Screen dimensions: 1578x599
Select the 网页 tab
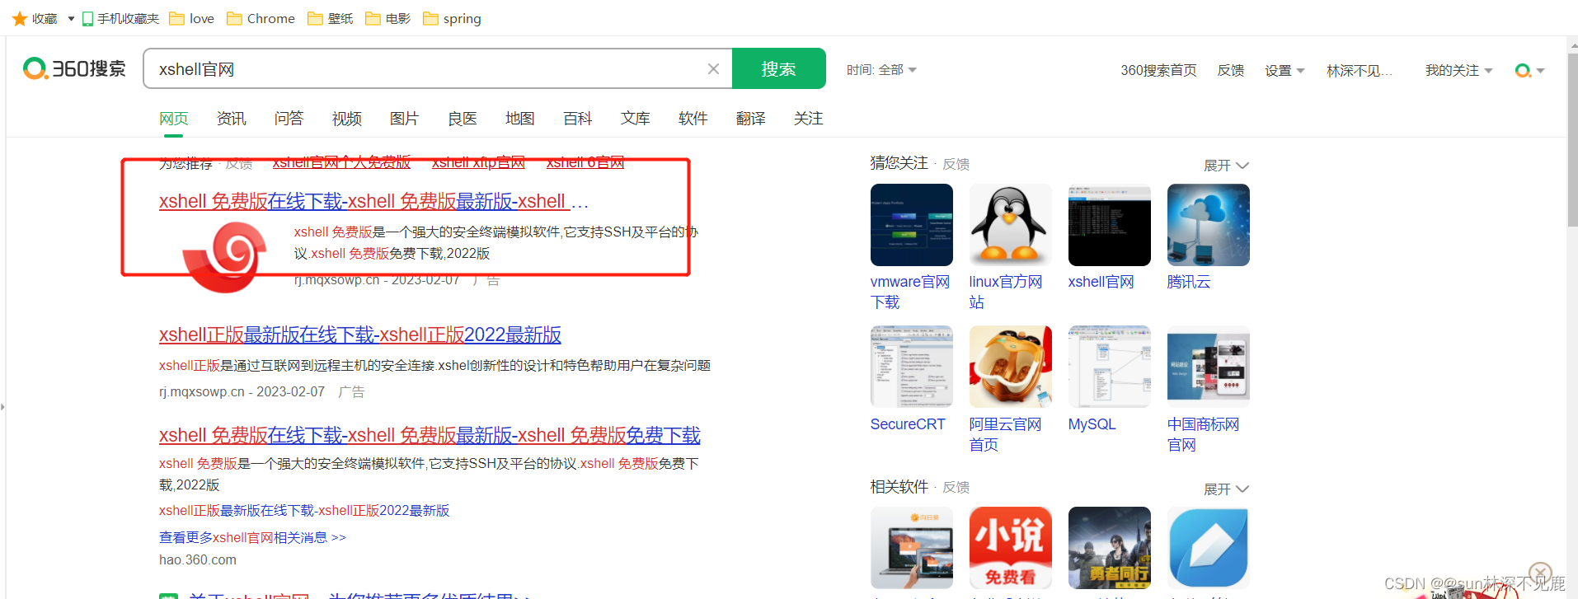174,119
